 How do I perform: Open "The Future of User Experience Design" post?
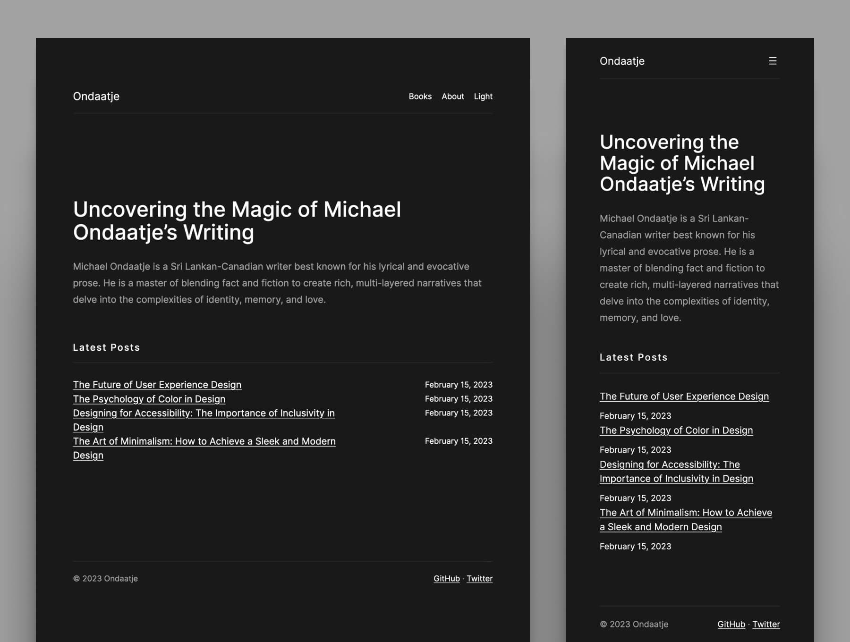157,385
